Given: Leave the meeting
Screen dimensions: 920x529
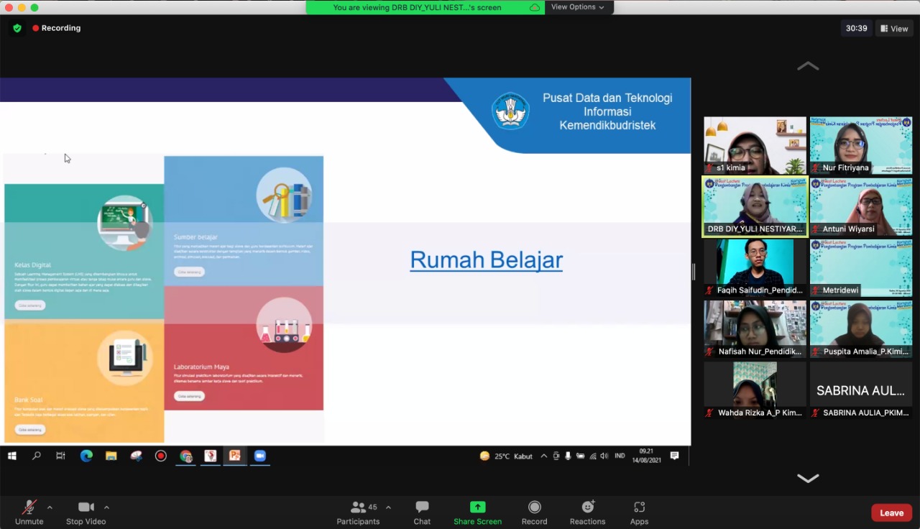Looking at the screenshot, I should [891, 512].
